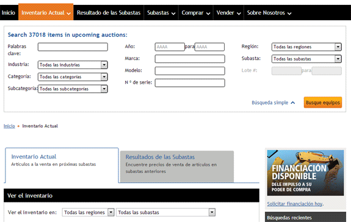Switch to Resultados de las Subastas tab

(177, 166)
